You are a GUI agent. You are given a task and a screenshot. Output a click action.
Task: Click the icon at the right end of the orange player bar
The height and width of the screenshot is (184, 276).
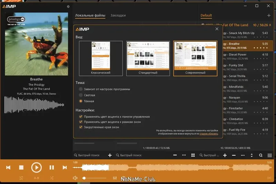pos(269,178)
